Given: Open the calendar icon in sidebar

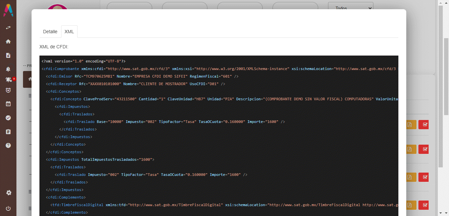Looking at the screenshot, I should [x=8, y=104].
